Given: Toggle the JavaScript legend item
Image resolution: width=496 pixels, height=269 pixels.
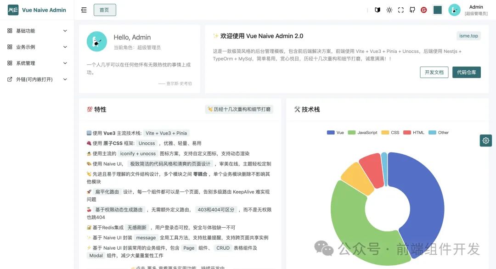Looking at the screenshot, I should (362, 133).
